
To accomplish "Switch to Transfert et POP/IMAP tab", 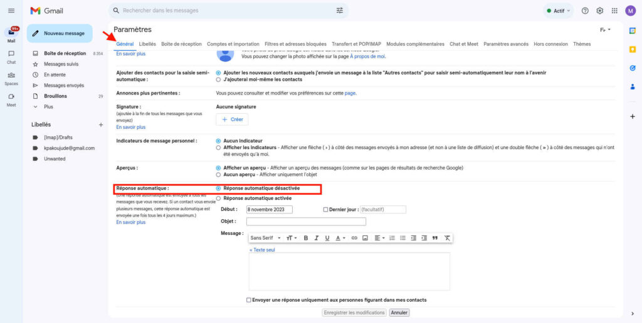I will pos(356,44).
